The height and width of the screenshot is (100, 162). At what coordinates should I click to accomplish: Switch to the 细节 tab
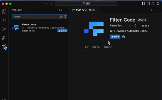point(86,47)
